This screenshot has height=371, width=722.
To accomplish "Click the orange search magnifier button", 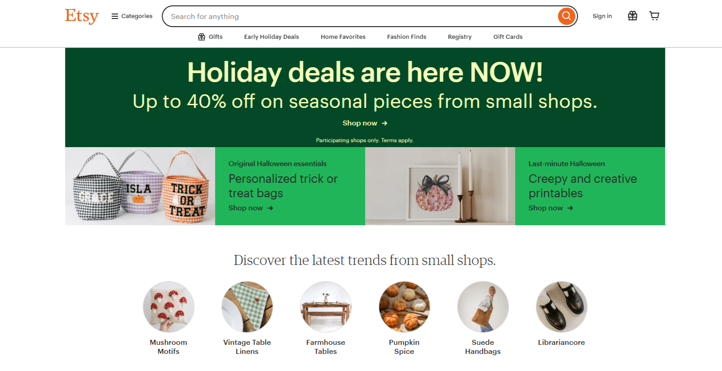I will tap(566, 16).
